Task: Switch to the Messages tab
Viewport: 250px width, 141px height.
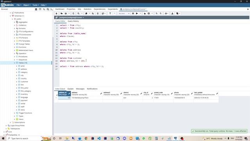Action: [x=80, y=89]
